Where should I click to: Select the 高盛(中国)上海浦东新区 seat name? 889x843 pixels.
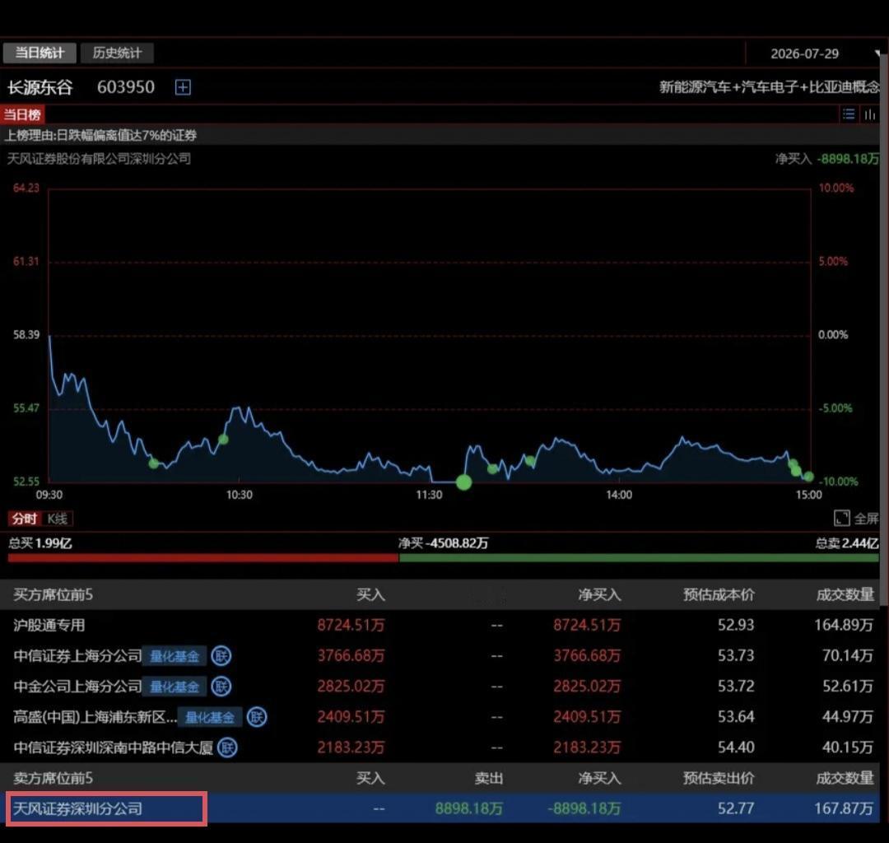tap(95, 717)
